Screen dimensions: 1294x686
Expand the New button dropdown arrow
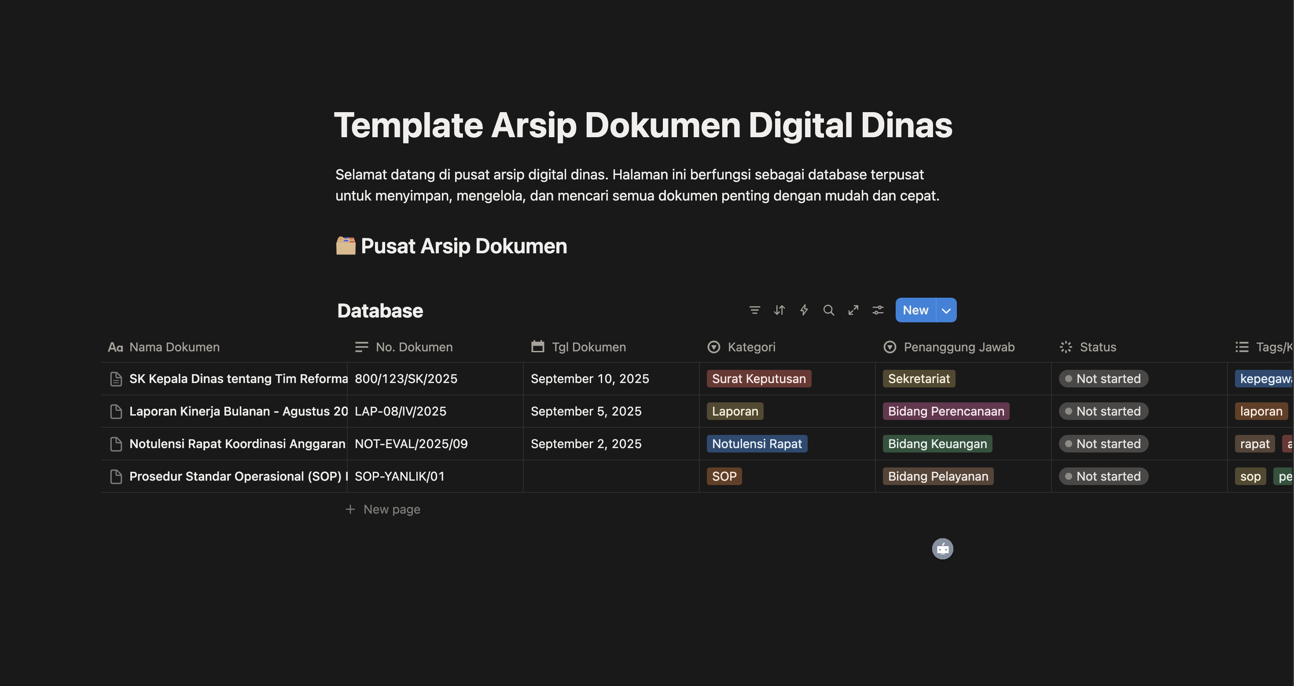point(946,310)
